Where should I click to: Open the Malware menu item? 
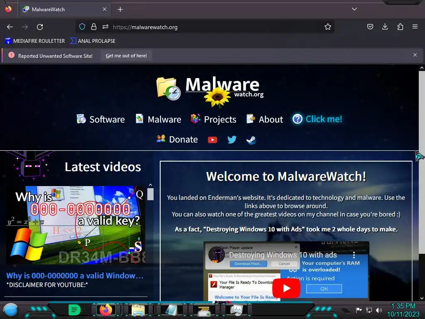tap(158, 119)
